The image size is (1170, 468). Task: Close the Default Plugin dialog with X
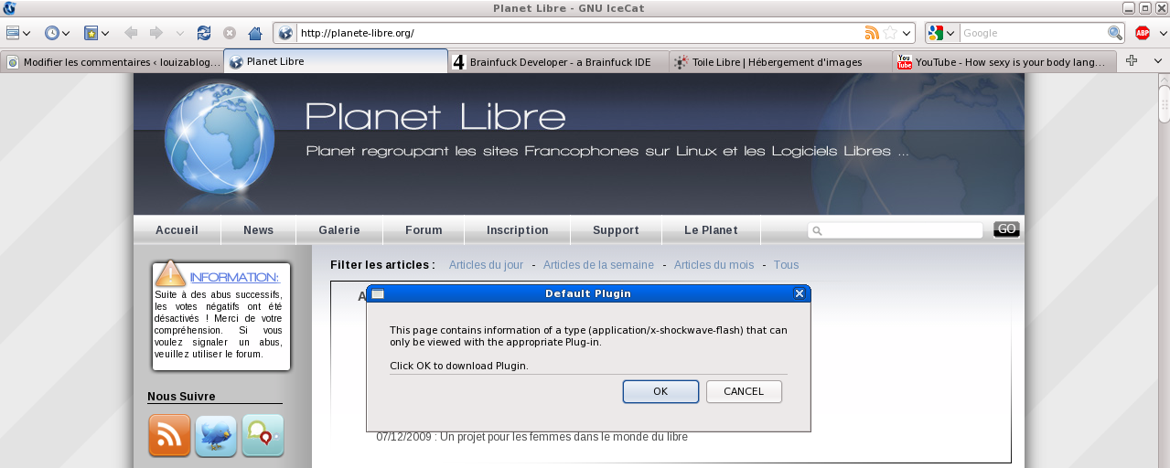click(x=800, y=293)
